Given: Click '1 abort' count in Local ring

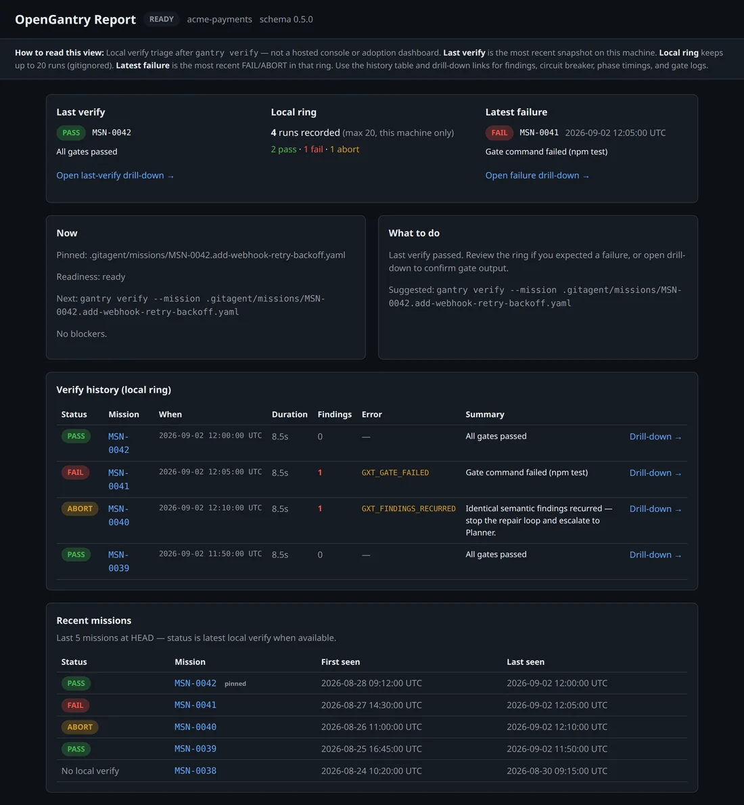Looking at the screenshot, I should 344,150.
